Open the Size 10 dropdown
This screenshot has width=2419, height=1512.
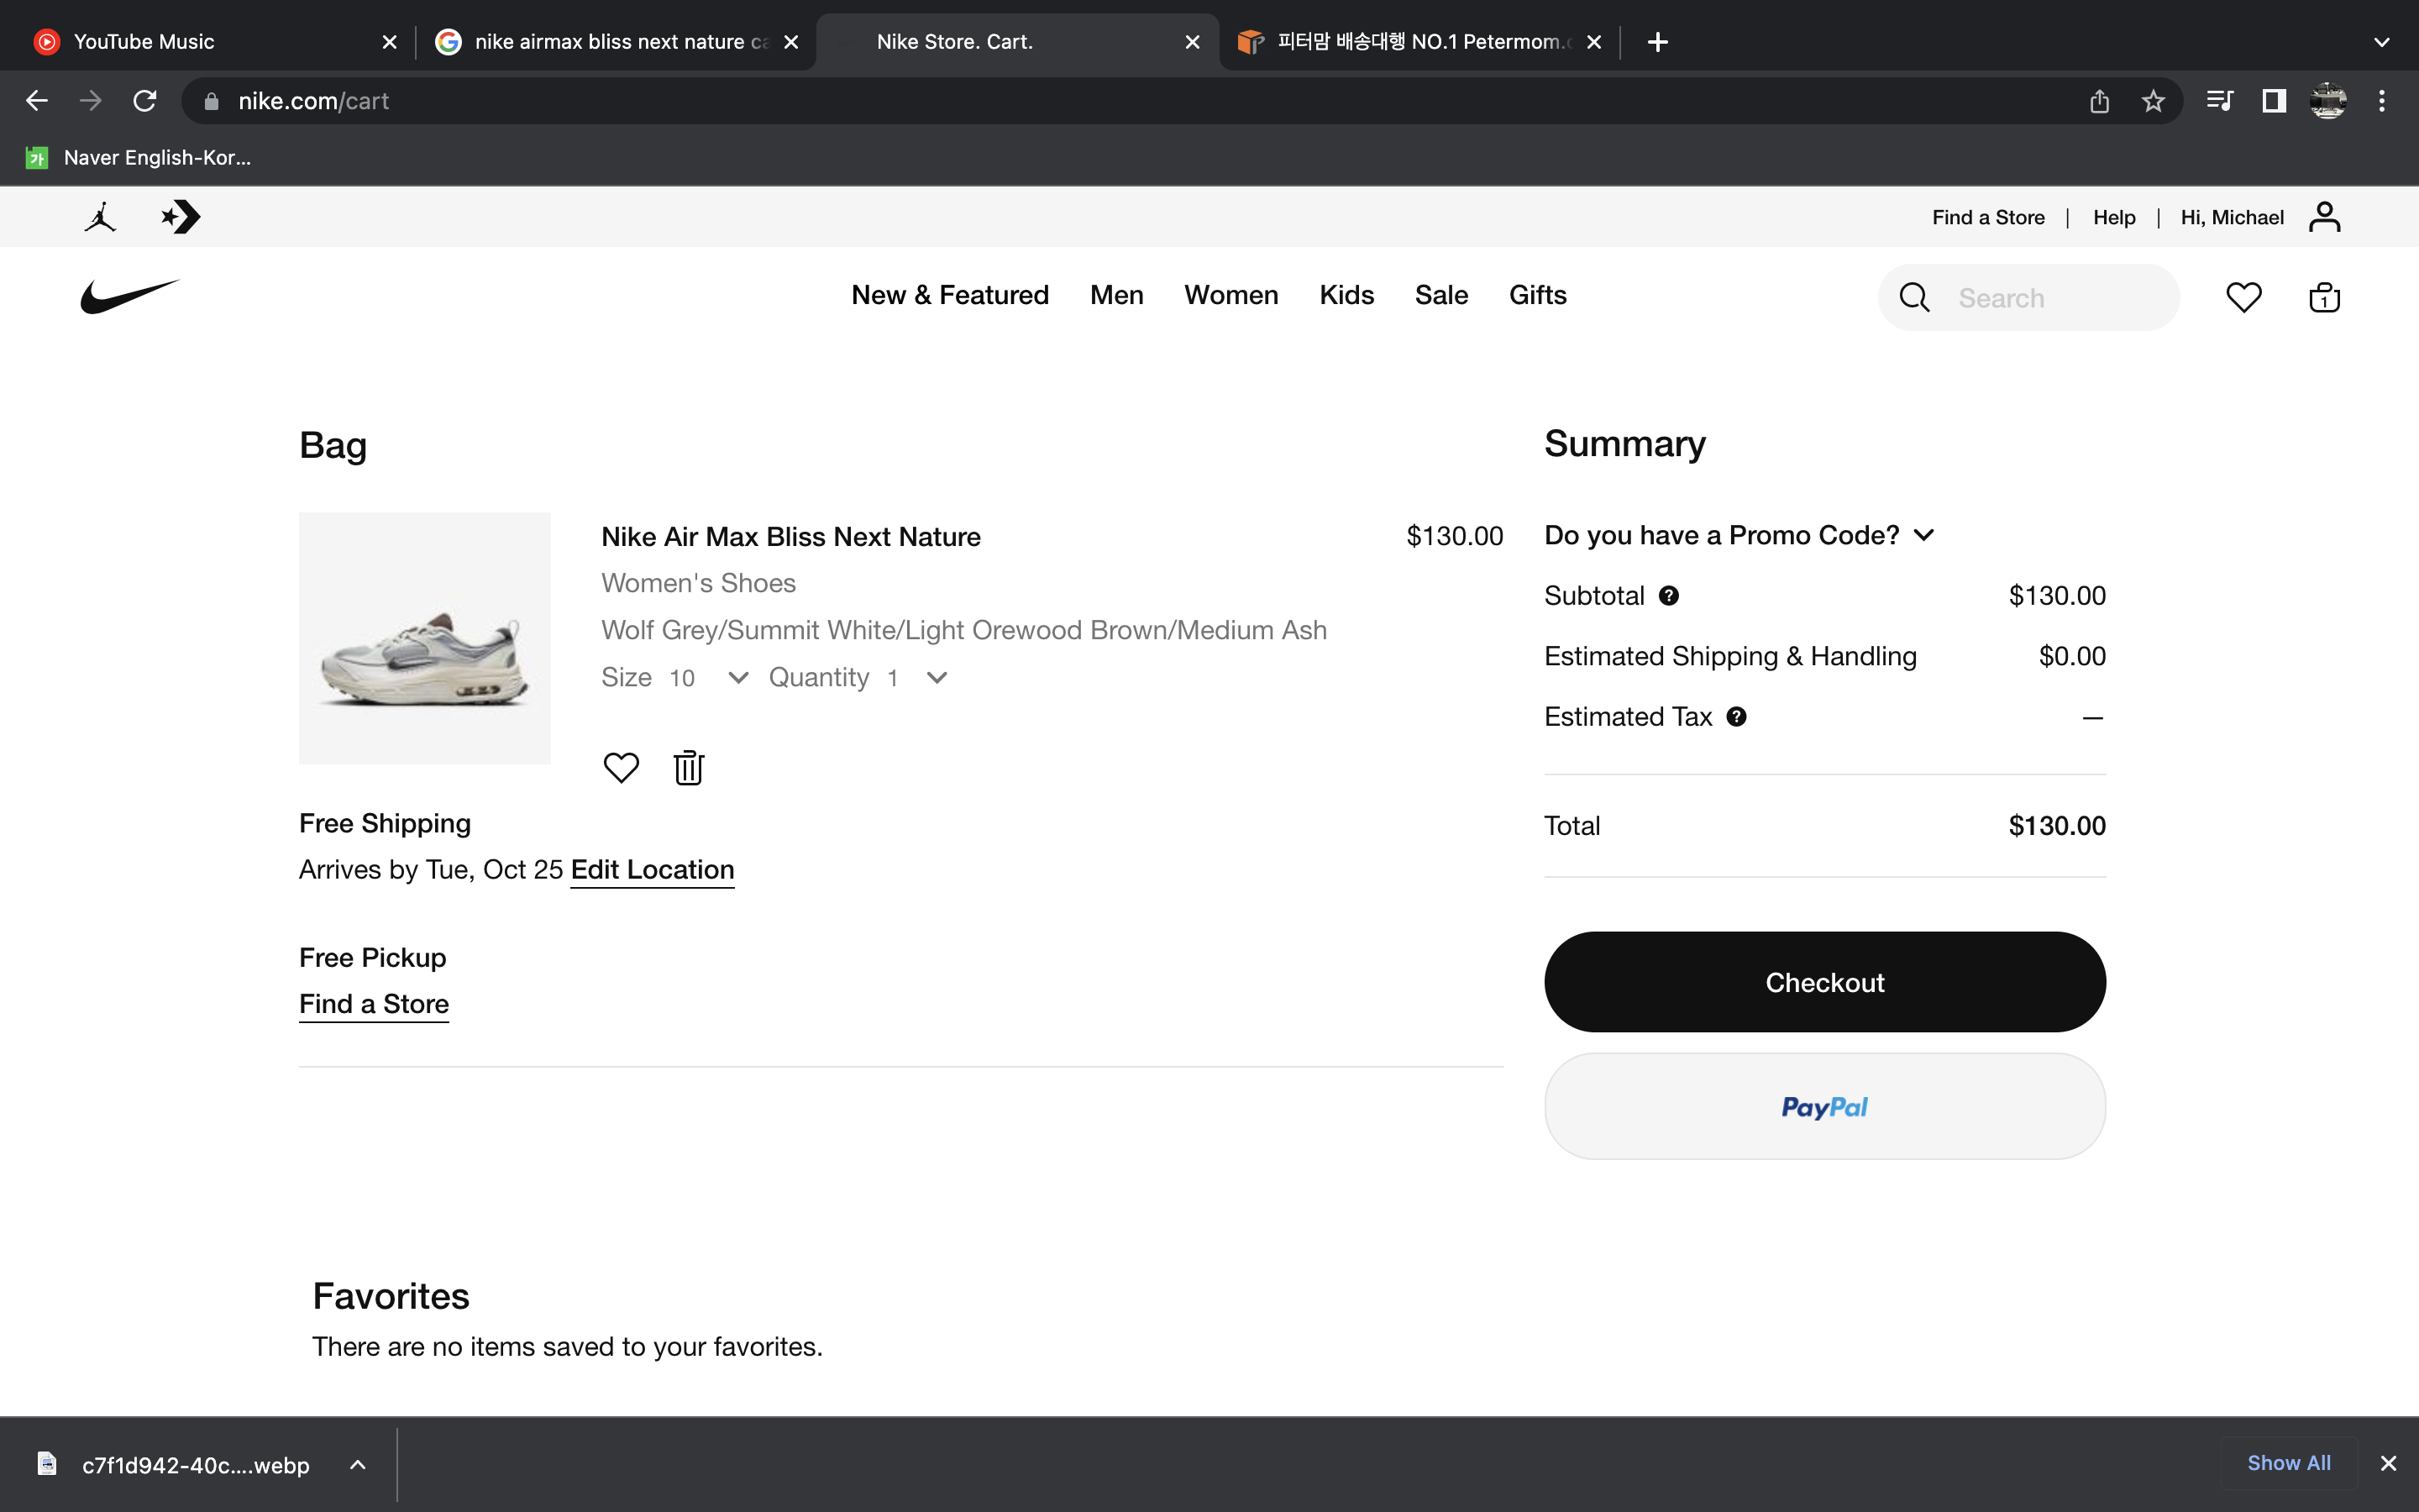click(710, 678)
